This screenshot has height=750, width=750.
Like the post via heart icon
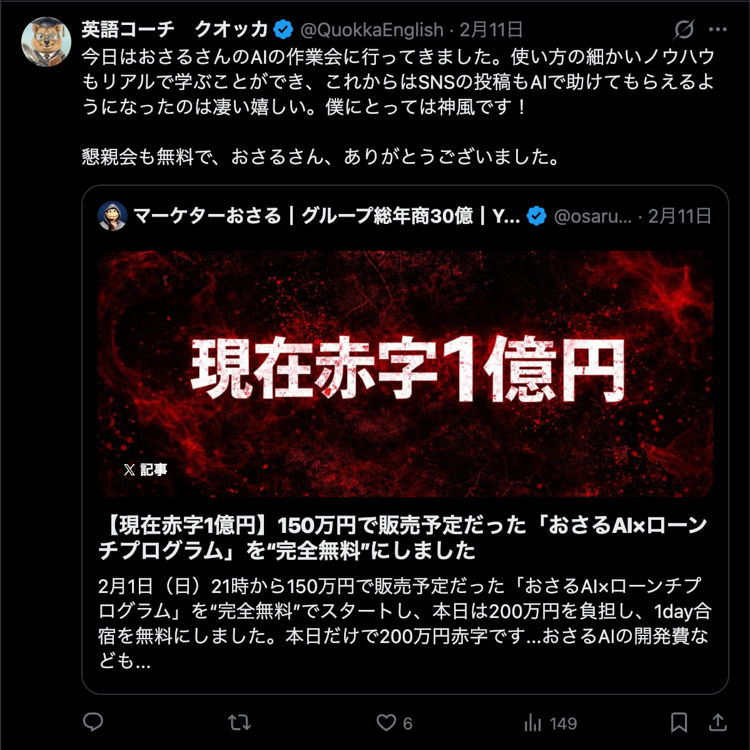[386, 722]
